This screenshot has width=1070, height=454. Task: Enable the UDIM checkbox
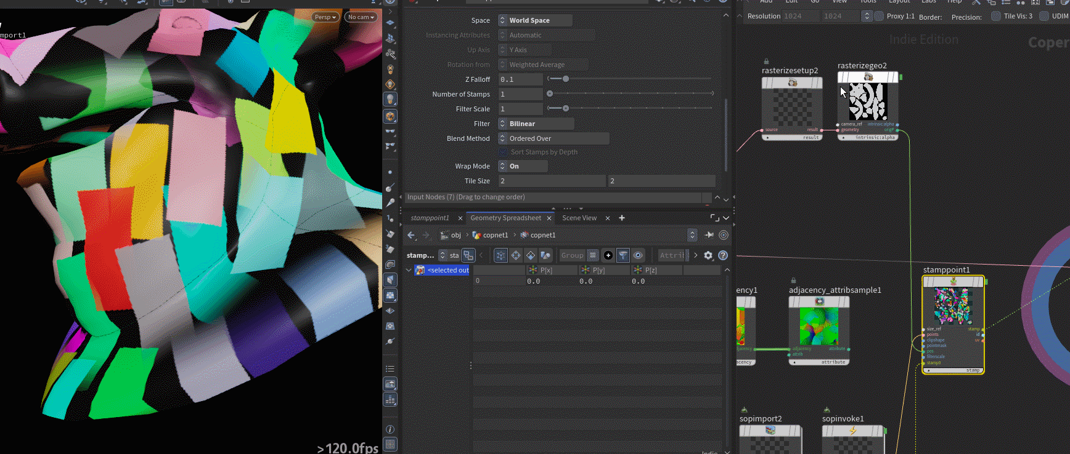[1044, 16]
